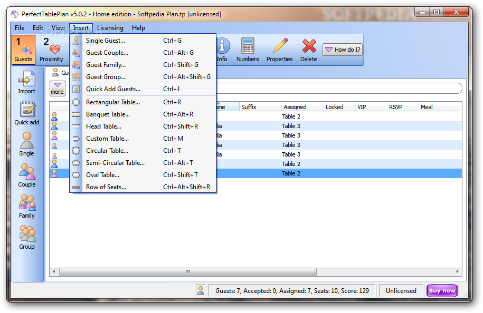This screenshot has height=313, width=483.
Task: Insert a Custom Table...
Action: click(x=143, y=139)
